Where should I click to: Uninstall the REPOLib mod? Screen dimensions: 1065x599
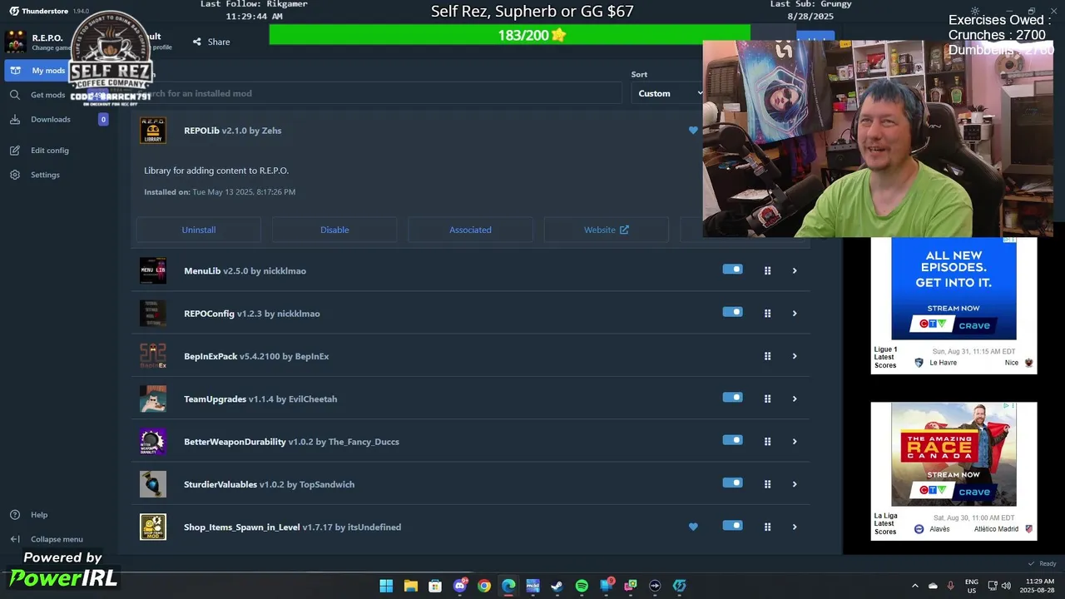click(x=199, y=230)
